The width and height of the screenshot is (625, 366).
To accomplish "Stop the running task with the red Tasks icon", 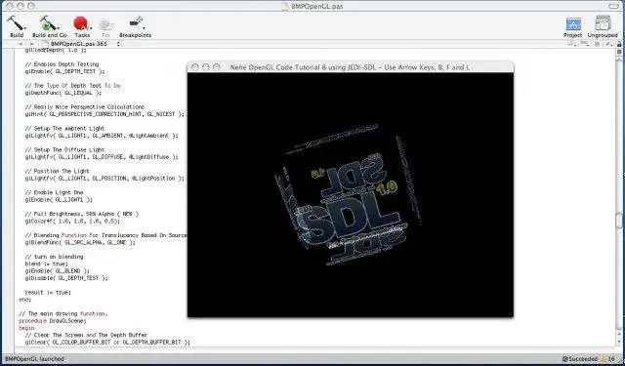I will pyautogui.click(x=80, y=23).
